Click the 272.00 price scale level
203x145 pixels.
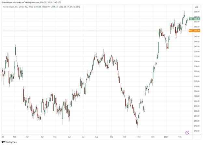(x=196, y=131)
